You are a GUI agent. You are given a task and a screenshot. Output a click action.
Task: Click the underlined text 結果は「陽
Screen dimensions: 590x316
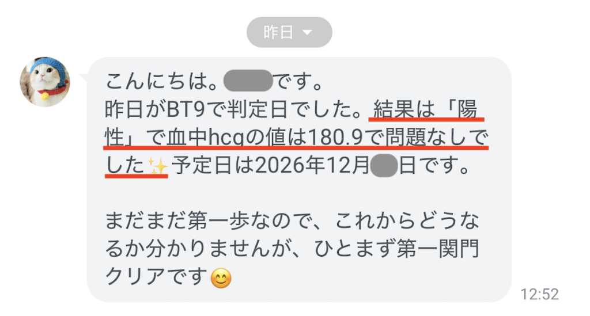tap(425, 109)
